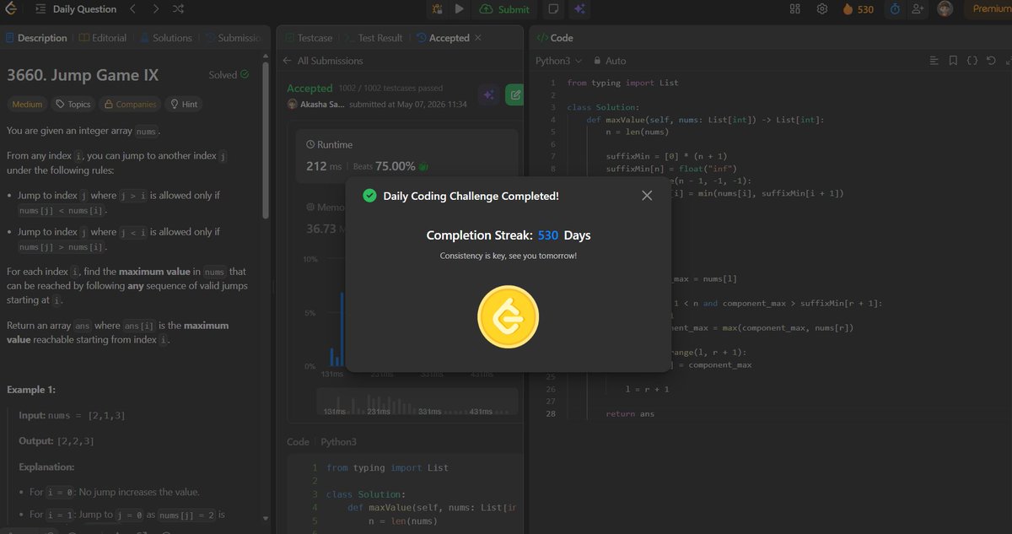This screenshot has width=1012, height=534.
Task: Go back to All Submissions
Action: click(x=324, y=61)
